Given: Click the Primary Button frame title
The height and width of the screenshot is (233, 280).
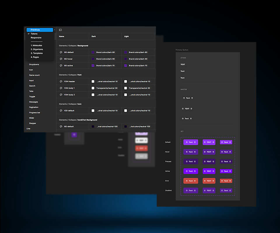Looking at the screenshot, I should [182, 50].
